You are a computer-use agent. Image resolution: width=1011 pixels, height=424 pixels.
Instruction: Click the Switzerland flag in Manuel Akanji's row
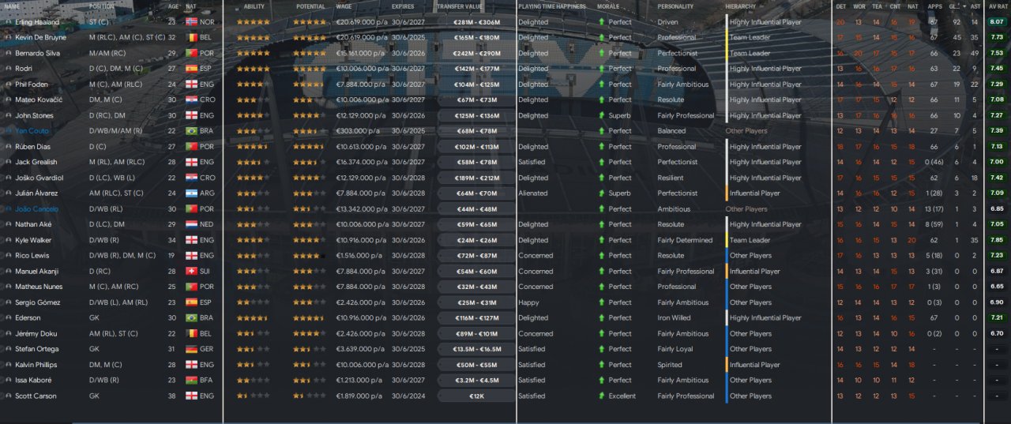point(191,272)
